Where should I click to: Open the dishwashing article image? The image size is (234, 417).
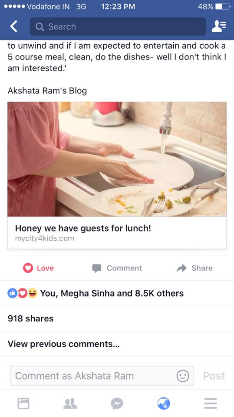[x=117, y=159]
